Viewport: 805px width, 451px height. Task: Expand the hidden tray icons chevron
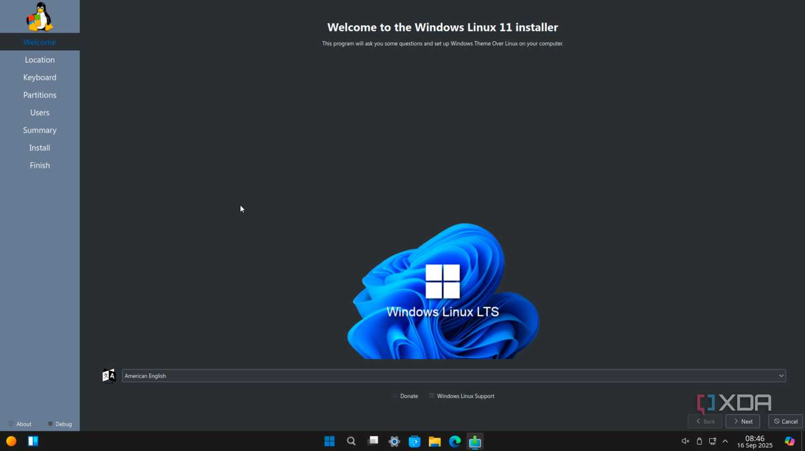(725, 441)
